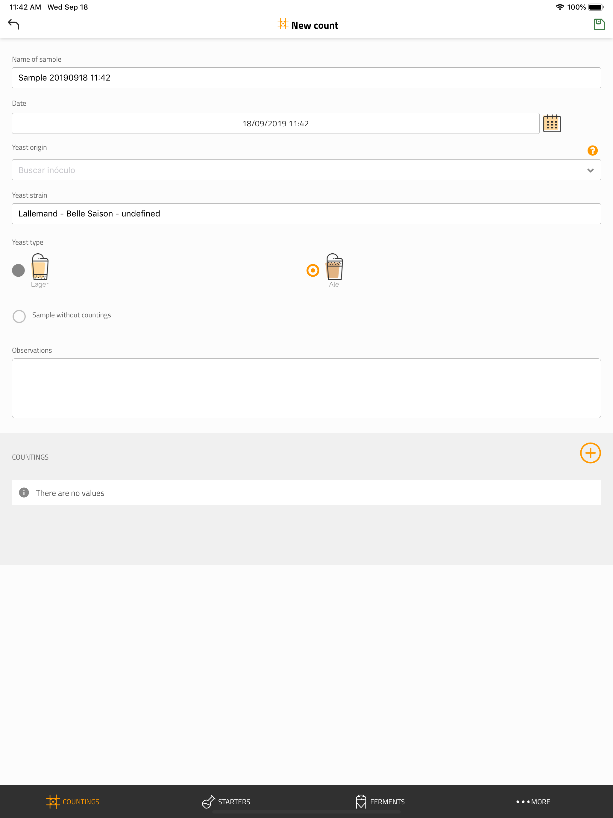Tap the Lager beer glass icon
Screen dimensions: 613x818
(40, 267)
